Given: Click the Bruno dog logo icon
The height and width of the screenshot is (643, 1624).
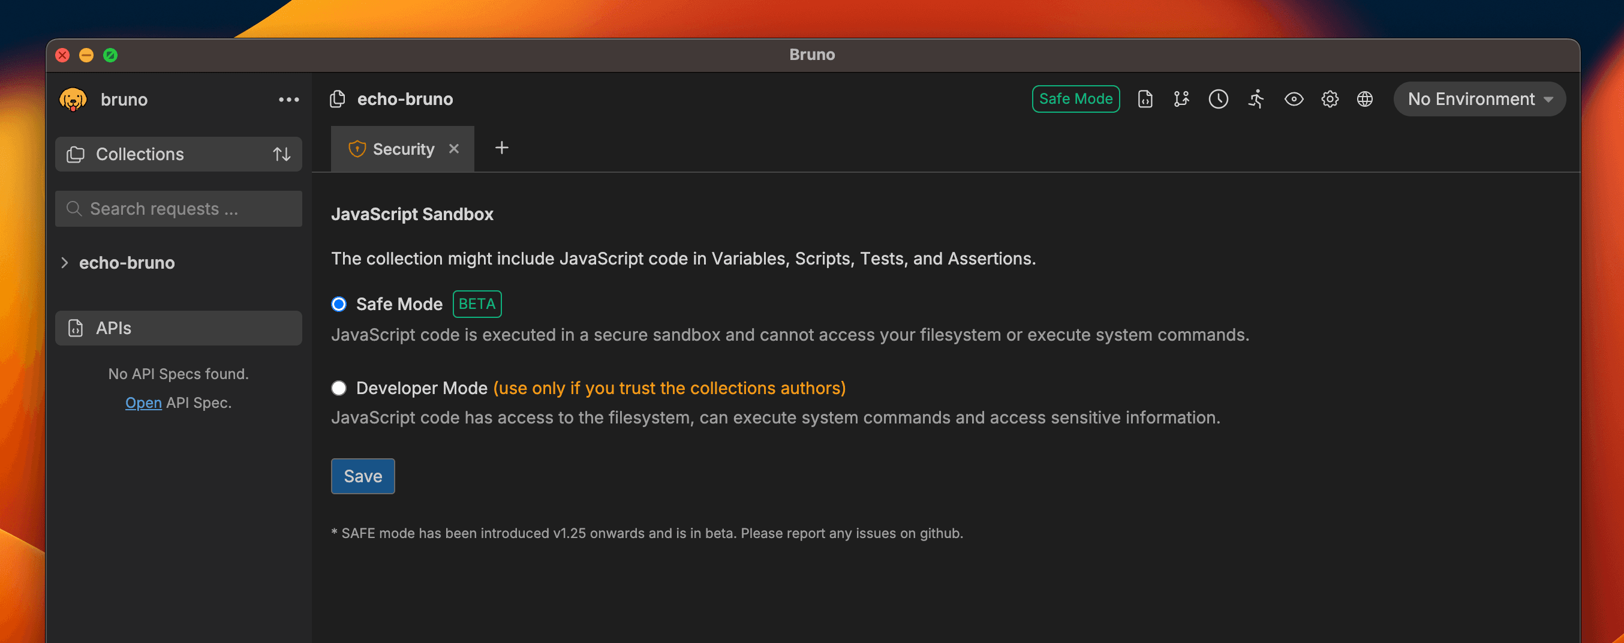Looking at the screenshot, I should [73, 100].
